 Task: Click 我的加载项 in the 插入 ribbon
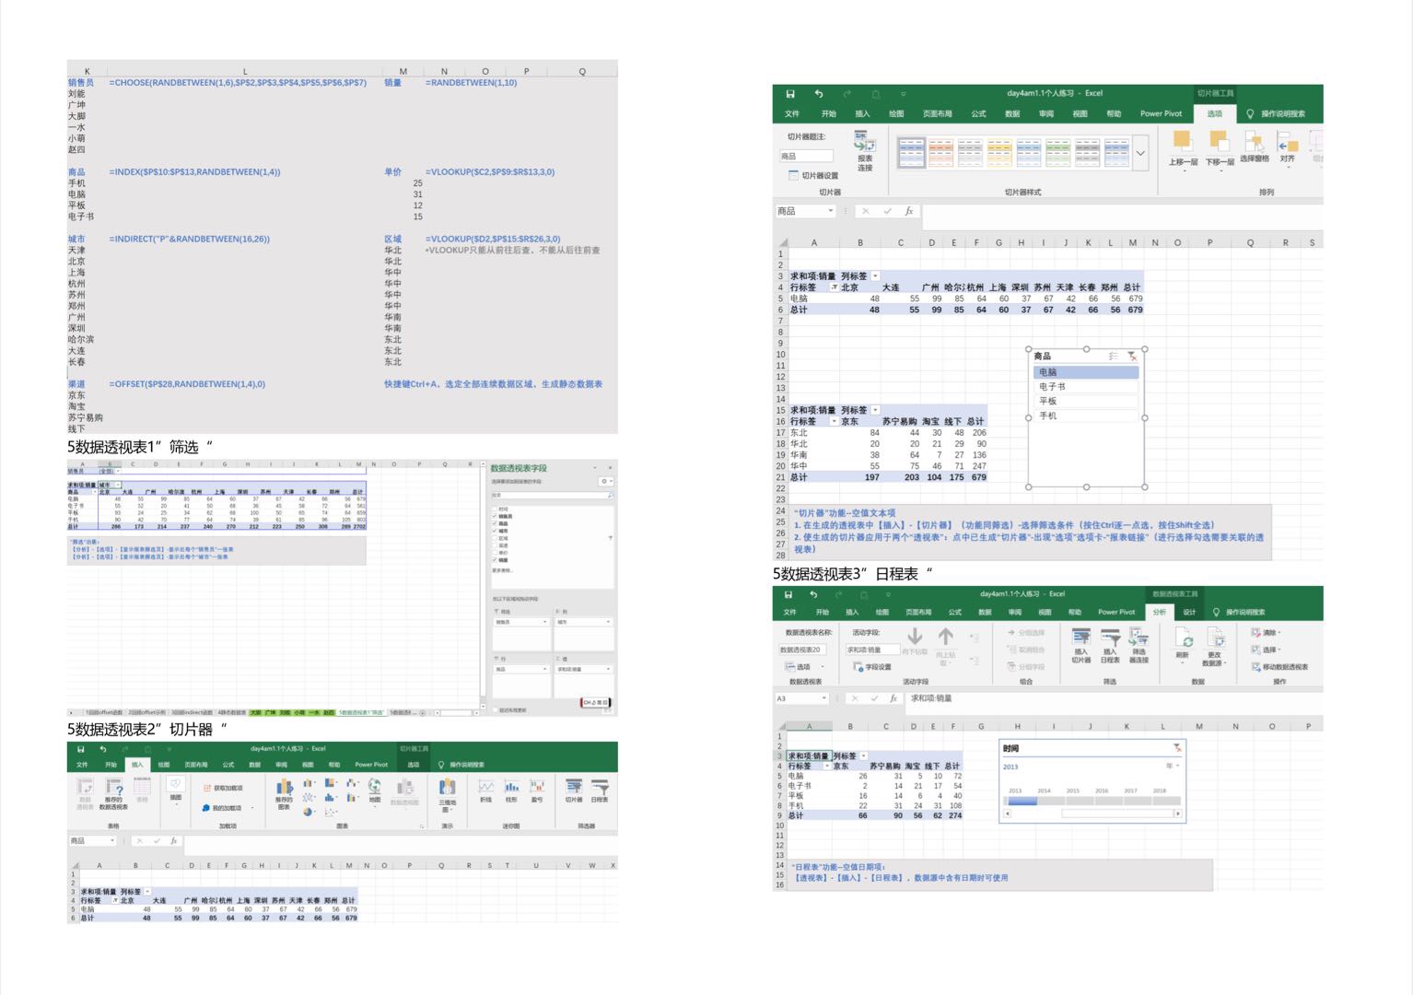(221, 808)
